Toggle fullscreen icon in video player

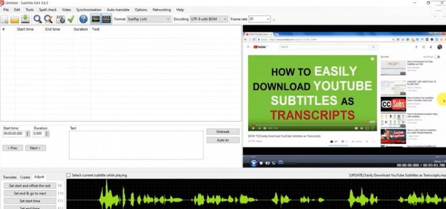click(274, 163)
